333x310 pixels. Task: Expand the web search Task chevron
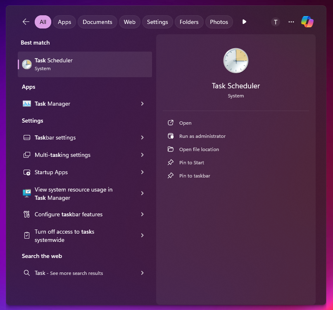pyautogui.click(x=142, y=273)
